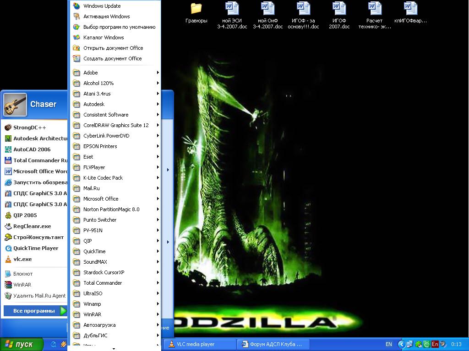The height and width of the screenshot is (351, 469).
Task: Click the network connections icon in the system tray
Action: click(x=409, y=344)
